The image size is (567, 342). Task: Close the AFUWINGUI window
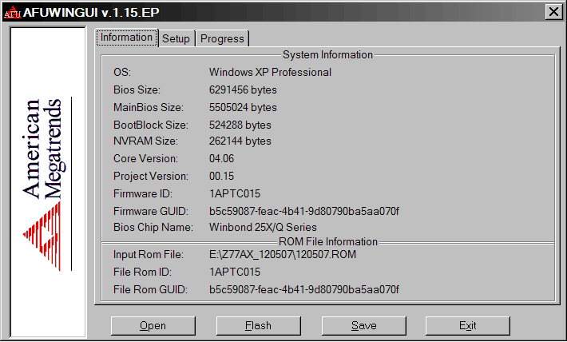point(552,11)
